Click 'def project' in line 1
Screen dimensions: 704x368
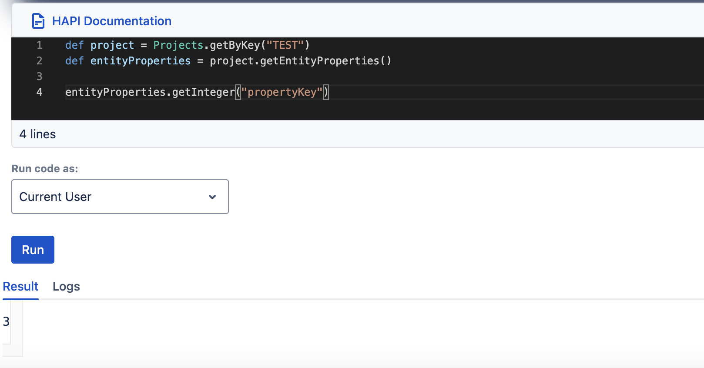tap(100, 45)
